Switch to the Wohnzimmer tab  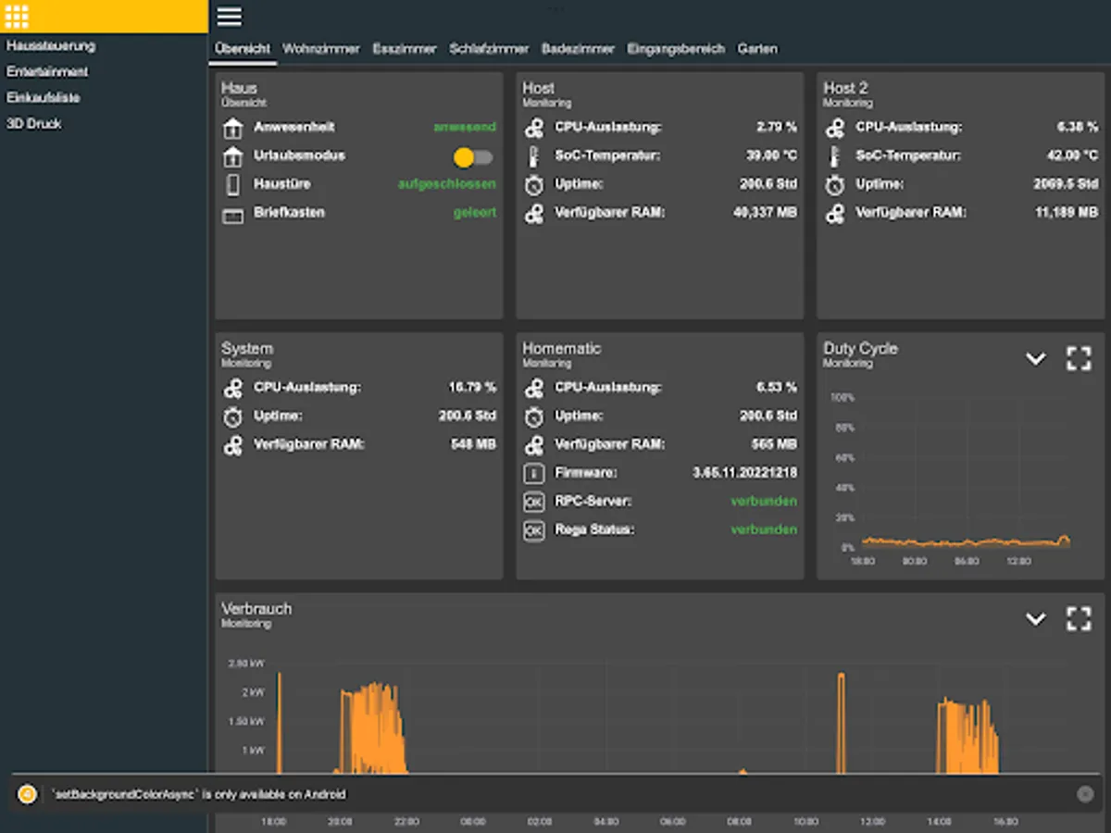click(320, 49)
